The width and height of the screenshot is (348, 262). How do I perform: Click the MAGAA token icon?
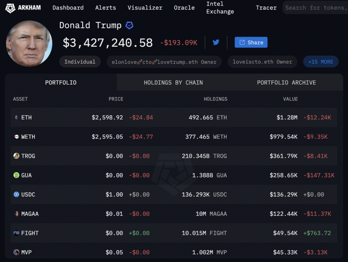point(16,214)
